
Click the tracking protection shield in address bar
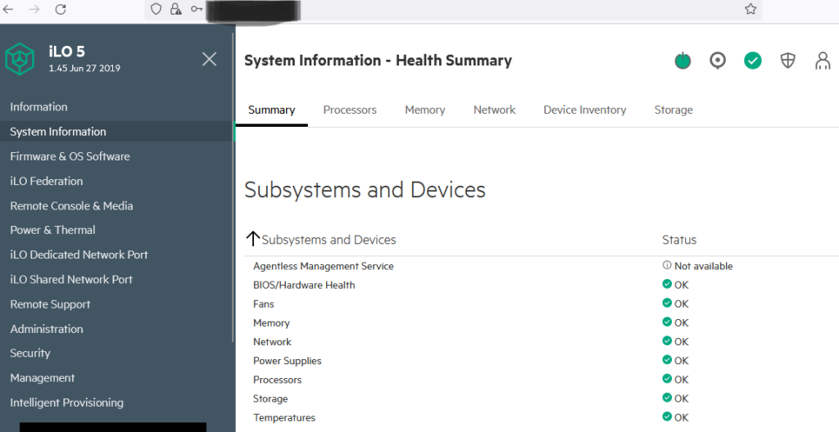click(156, 8)
